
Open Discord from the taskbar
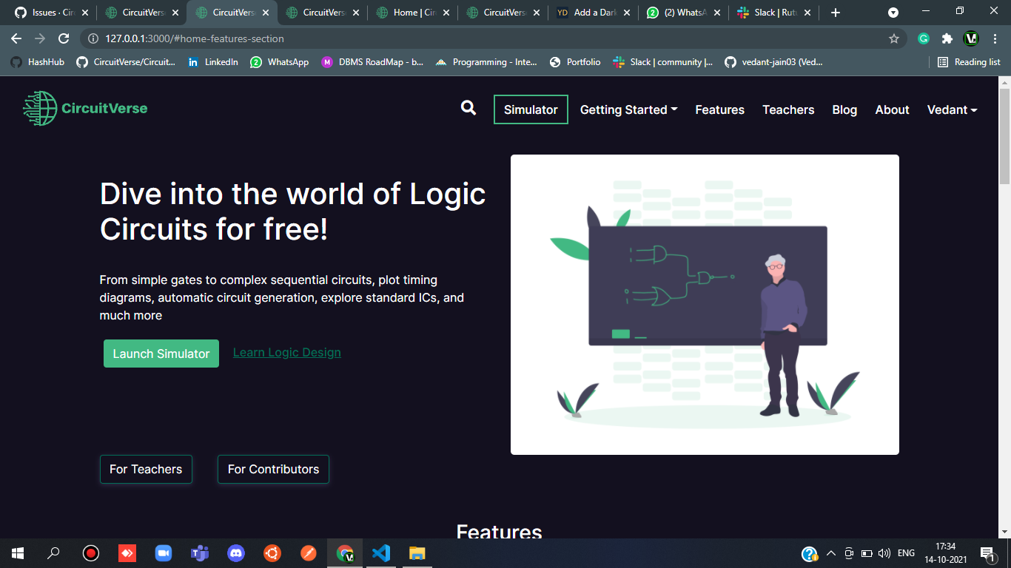point(235,552)
